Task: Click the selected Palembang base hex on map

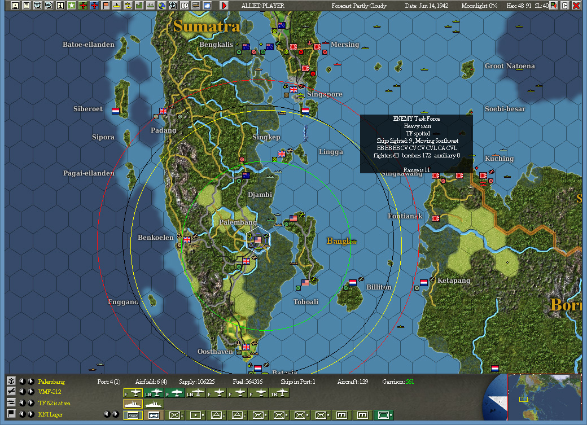Action: click(x=258, y=240)
